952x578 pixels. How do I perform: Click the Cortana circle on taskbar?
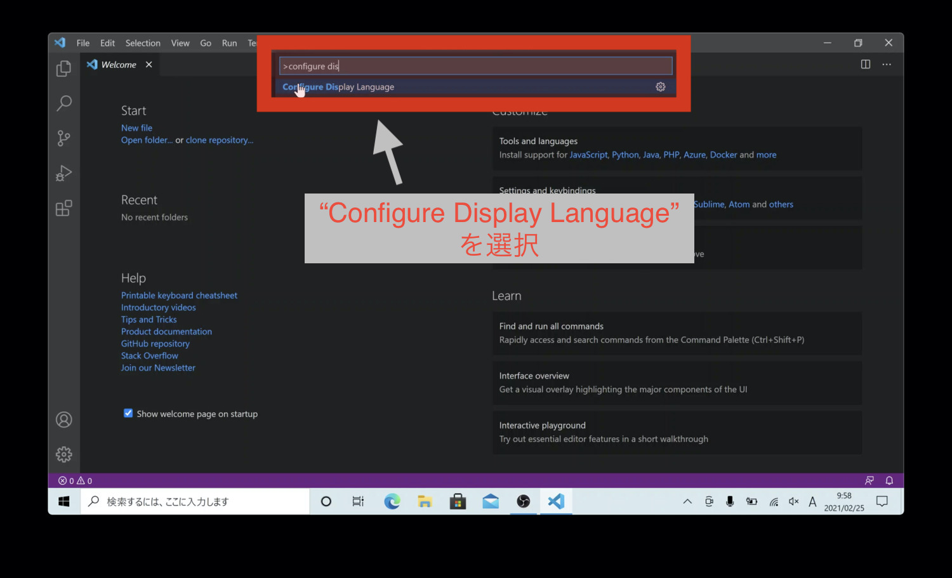[x=326, y=501]
